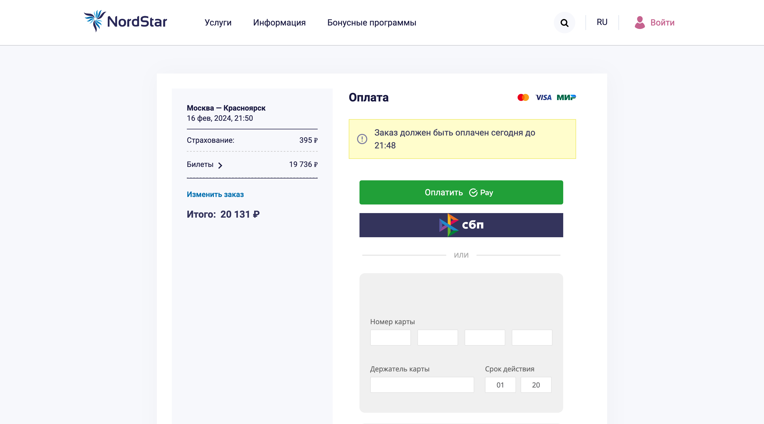Focus the second card number field
The height and width of the screenshot is (424, 764).
coord(437,338)
